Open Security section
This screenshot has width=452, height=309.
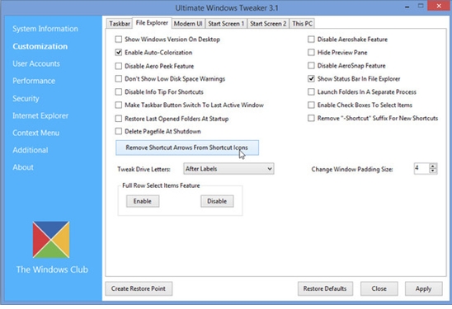pos(26,99)
